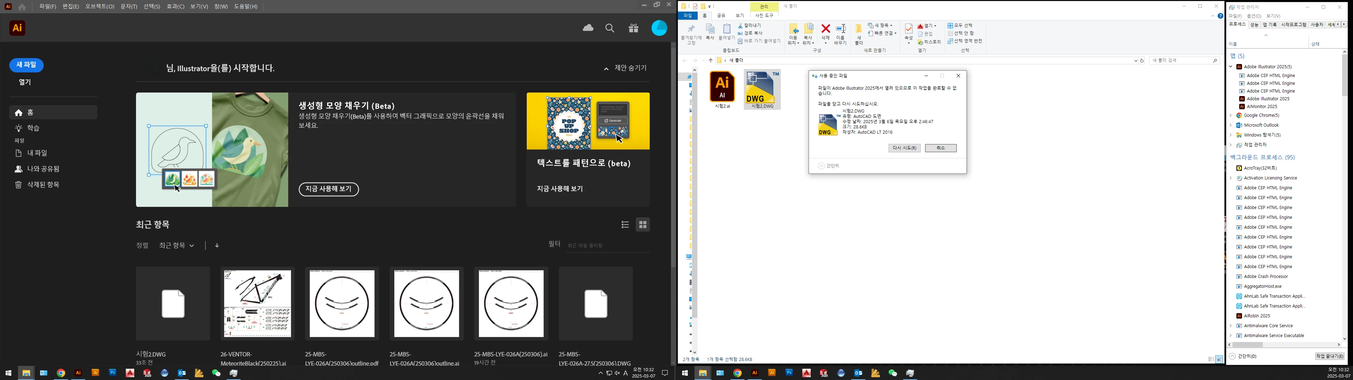Switch recent items to grid view
The height and width of the screenshot is (380, 1353).
pyautogui.click(x=643, y=224)
